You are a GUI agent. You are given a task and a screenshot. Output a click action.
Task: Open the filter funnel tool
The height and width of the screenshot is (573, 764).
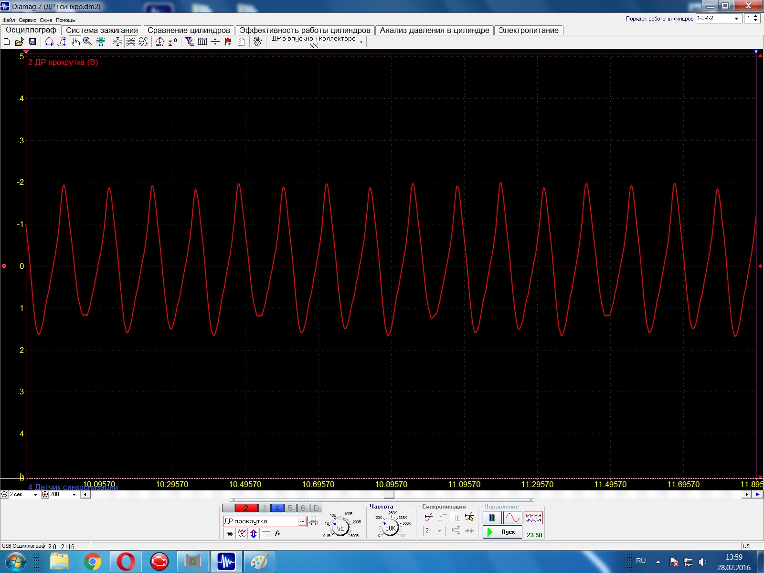[x=190, y=42]
